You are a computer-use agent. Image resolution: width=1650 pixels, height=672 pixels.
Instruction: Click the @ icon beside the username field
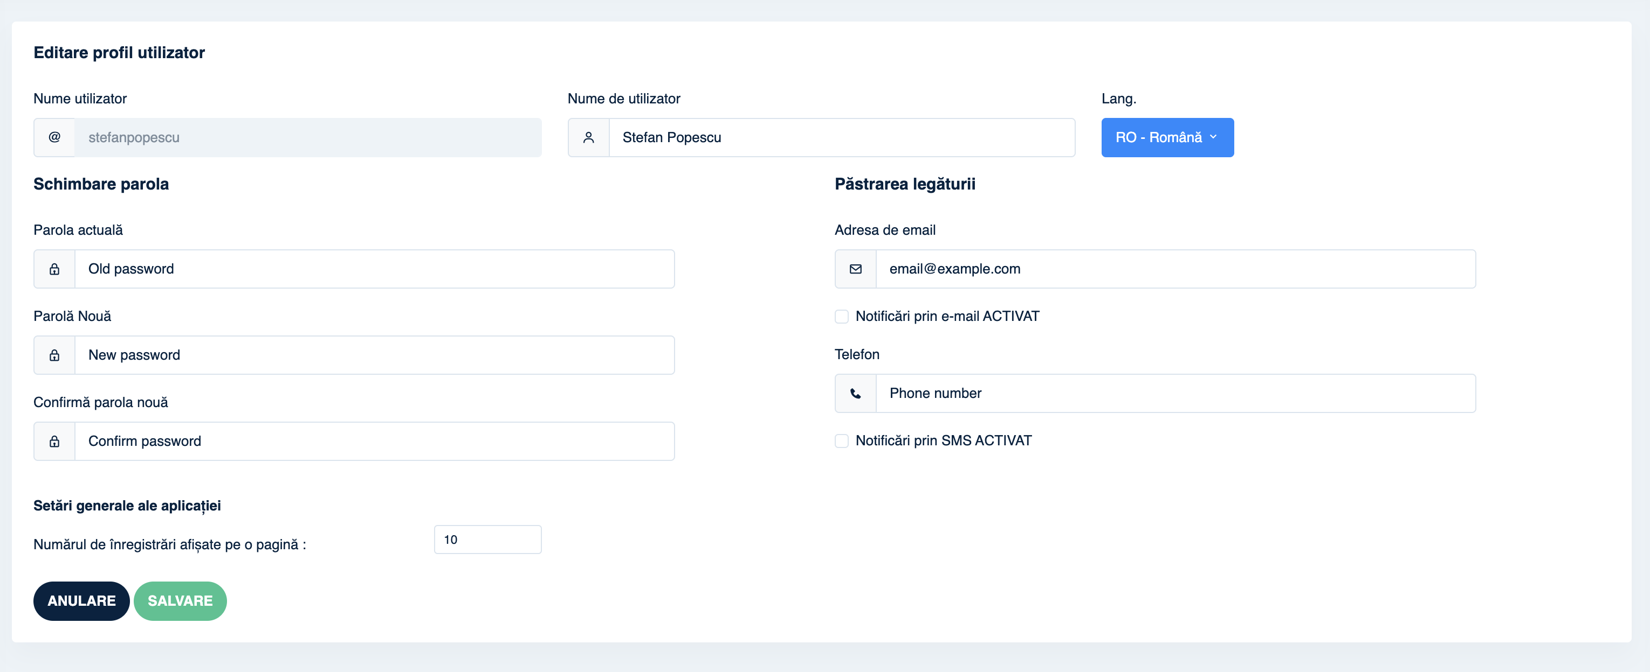(x=54, y=137)
